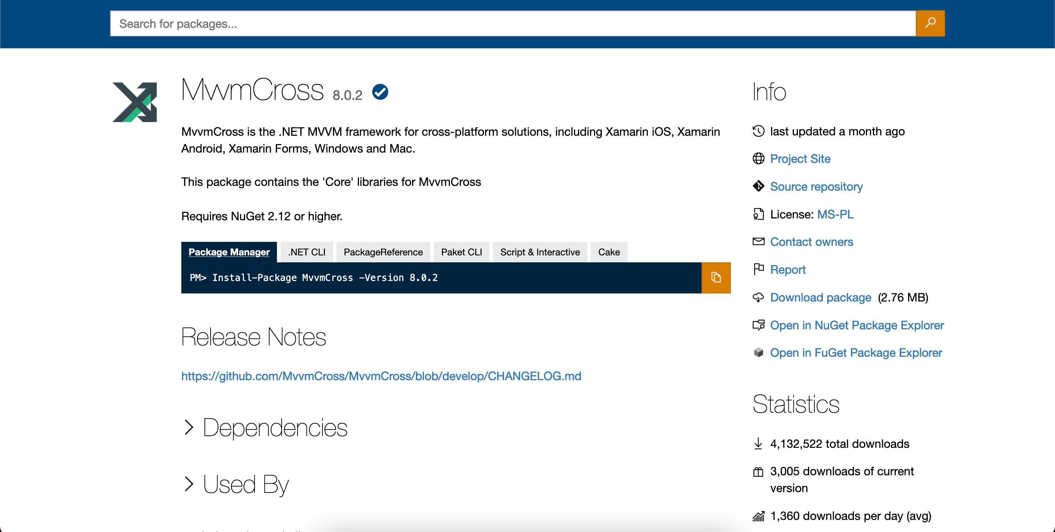Screen dimensions: 1055x532
Task: Open the MS-PL license link
Action: [835, 214]
